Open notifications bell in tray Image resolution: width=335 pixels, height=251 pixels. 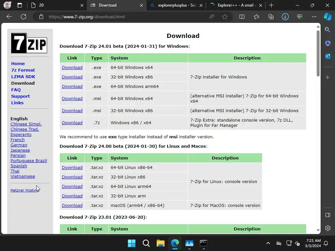click(x=326, y=243)
